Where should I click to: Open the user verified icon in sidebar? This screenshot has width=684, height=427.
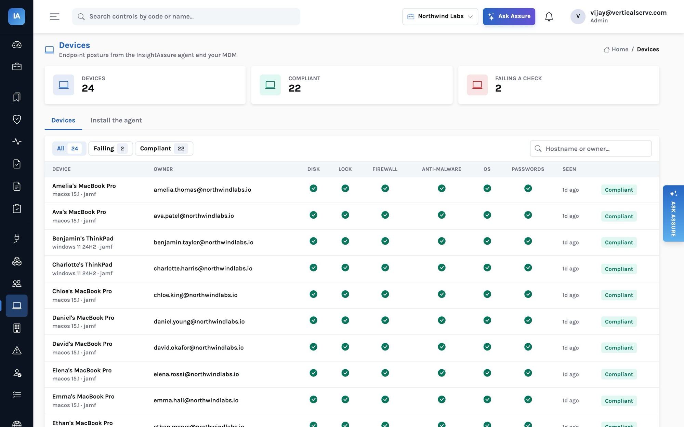17,373
